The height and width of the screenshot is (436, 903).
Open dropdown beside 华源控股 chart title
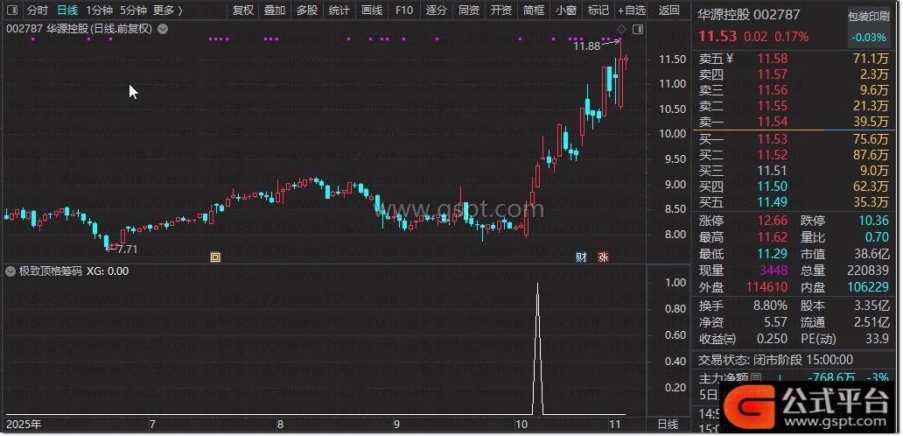(x=164, y=28)
